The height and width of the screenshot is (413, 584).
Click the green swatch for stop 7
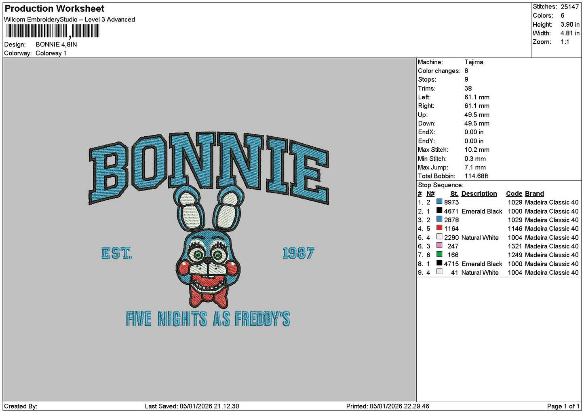tap(439, 254)
